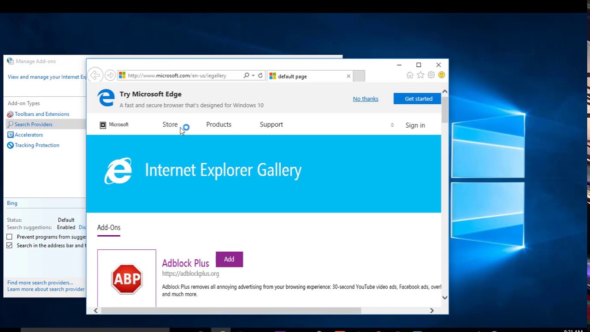Click the IE forward navigation arrow
Screen dimensions: 590x332
110,75
